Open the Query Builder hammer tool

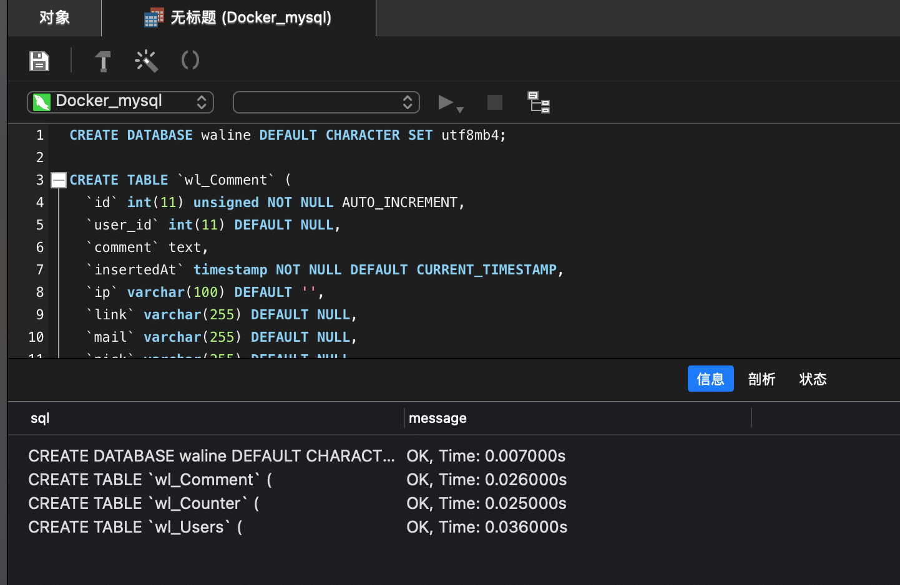(103, 61)
